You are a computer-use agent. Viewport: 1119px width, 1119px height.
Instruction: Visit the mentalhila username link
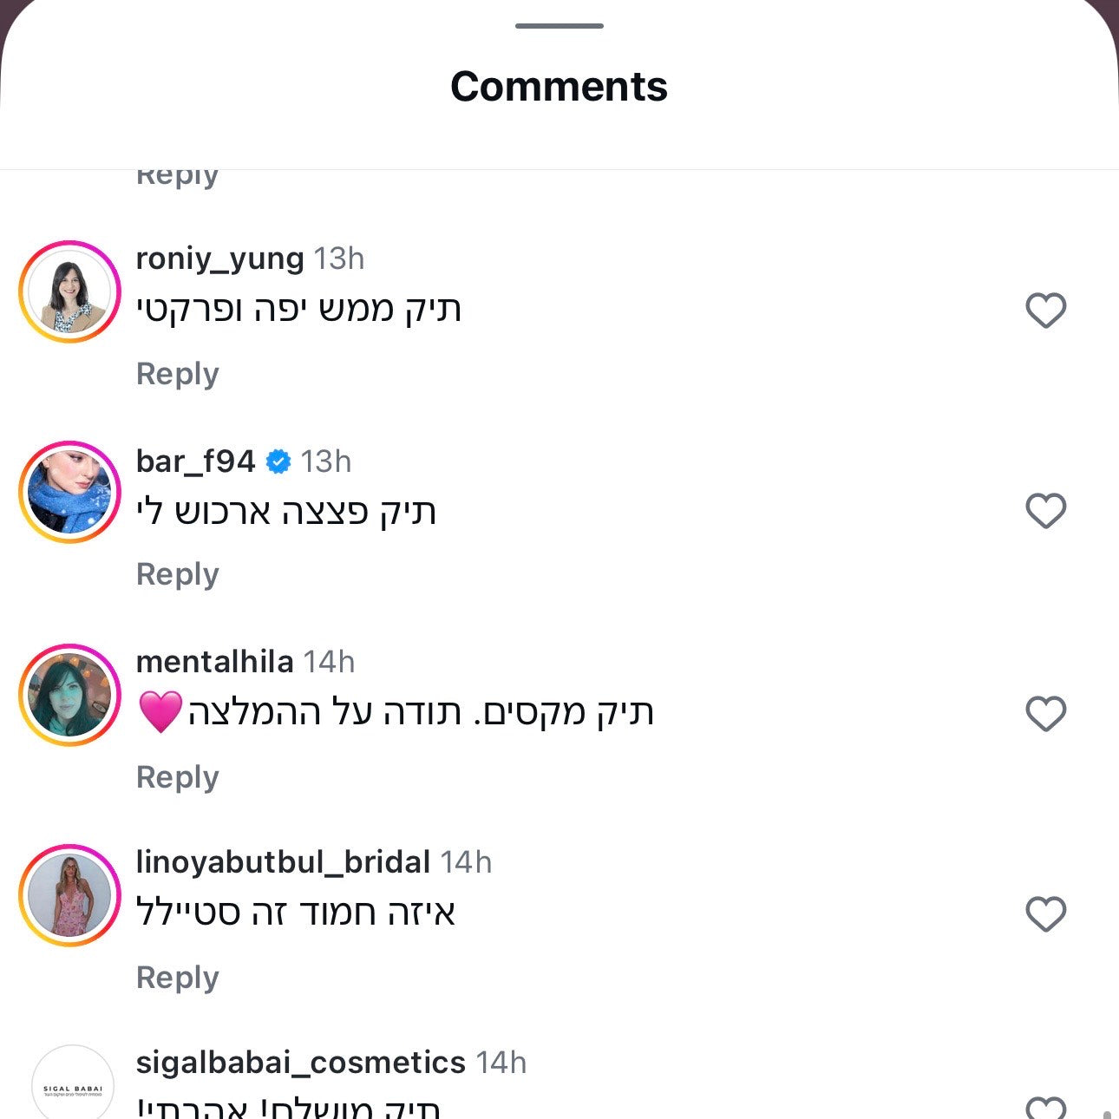(x=214, y=662)
